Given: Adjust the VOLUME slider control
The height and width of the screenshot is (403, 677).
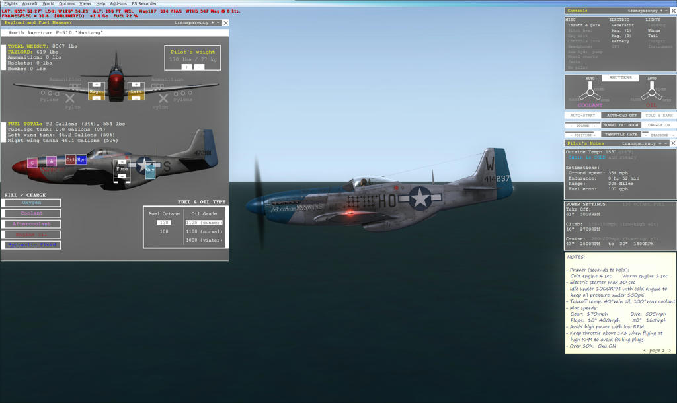Looking at the screenshot, I should point(582,125).
